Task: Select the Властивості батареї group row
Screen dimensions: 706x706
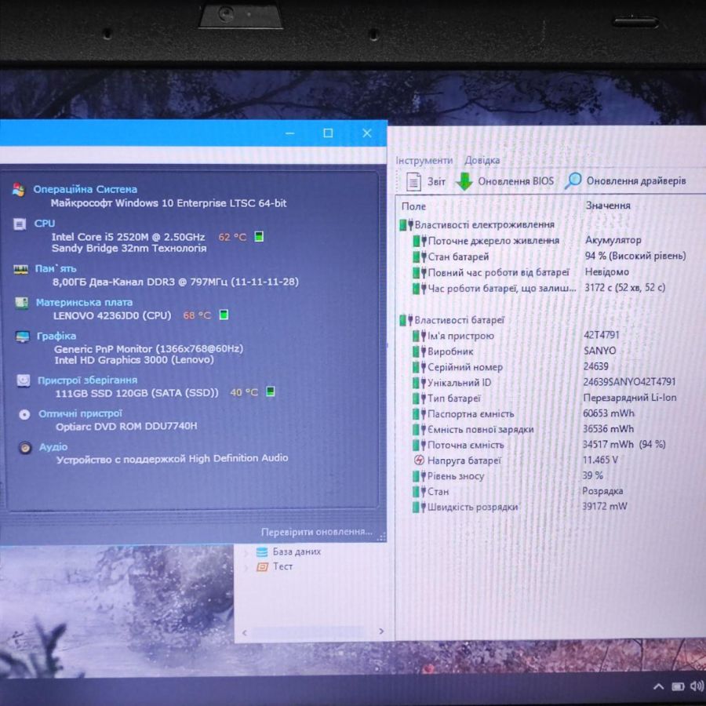Action: (x=452, y=320)
